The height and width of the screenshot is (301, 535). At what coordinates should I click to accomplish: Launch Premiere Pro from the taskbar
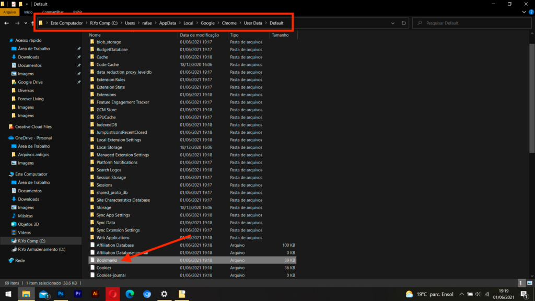(x=78, y=294)
